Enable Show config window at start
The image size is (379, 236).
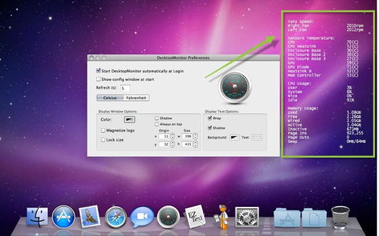(x=99, y=78)
